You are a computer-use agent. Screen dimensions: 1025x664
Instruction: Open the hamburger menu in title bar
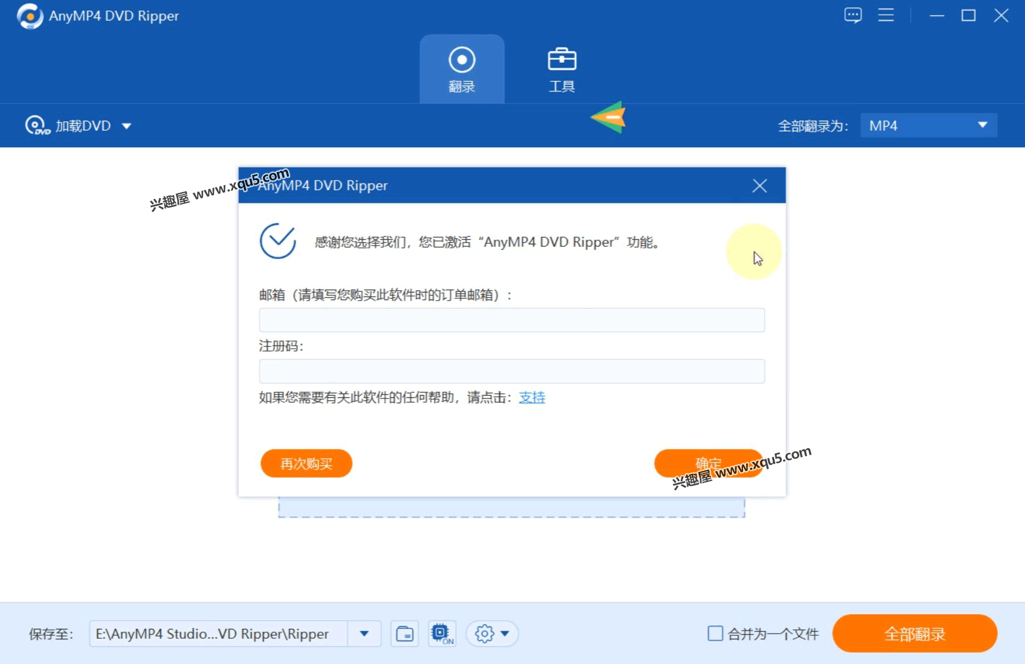coord(886,15)
